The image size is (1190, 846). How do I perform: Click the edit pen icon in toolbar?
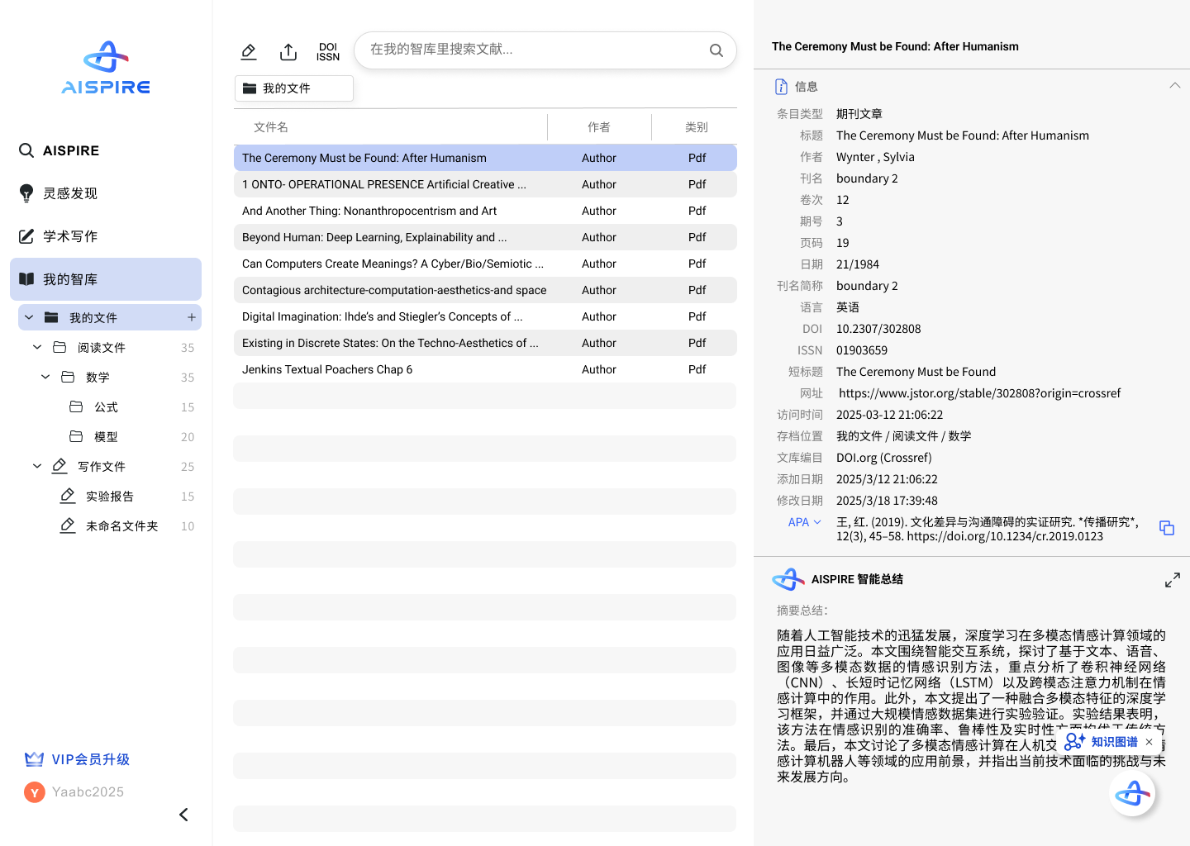(249, 52)
